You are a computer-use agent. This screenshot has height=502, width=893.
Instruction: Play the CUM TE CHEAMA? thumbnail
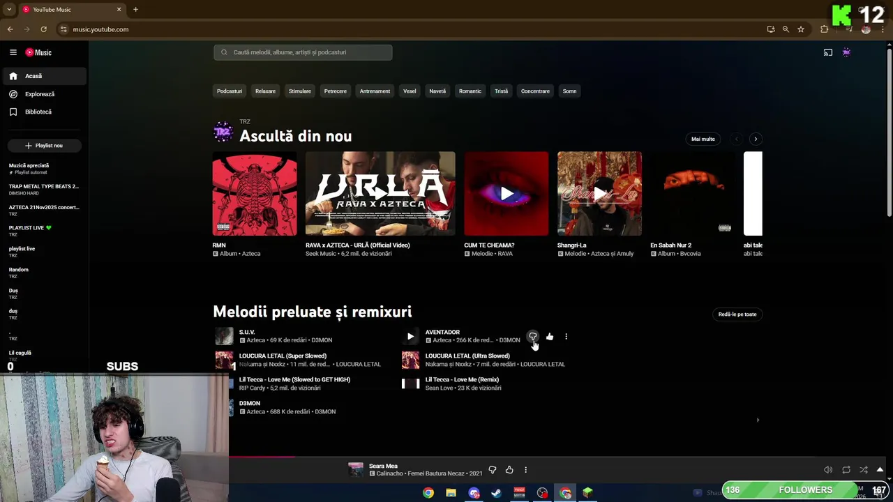[x=506, y=194]
